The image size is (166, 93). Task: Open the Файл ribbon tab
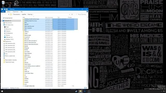point(3,12)
